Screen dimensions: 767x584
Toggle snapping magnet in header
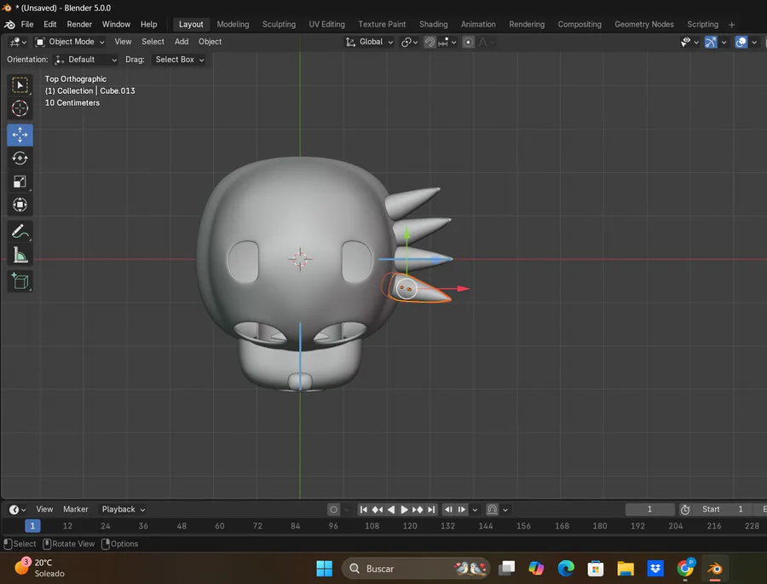coord(430,42)
